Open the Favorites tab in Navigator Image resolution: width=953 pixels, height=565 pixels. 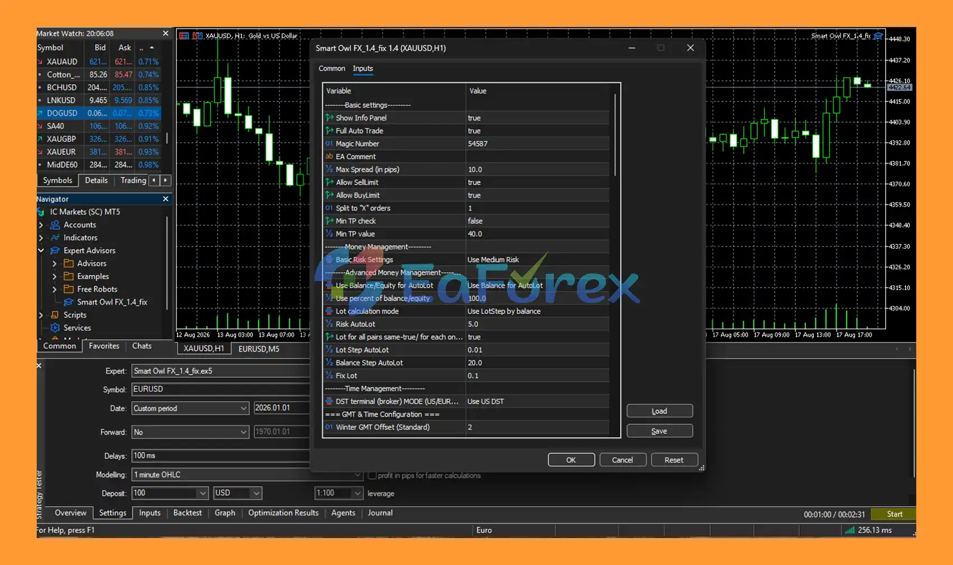[x=104, y=346]
